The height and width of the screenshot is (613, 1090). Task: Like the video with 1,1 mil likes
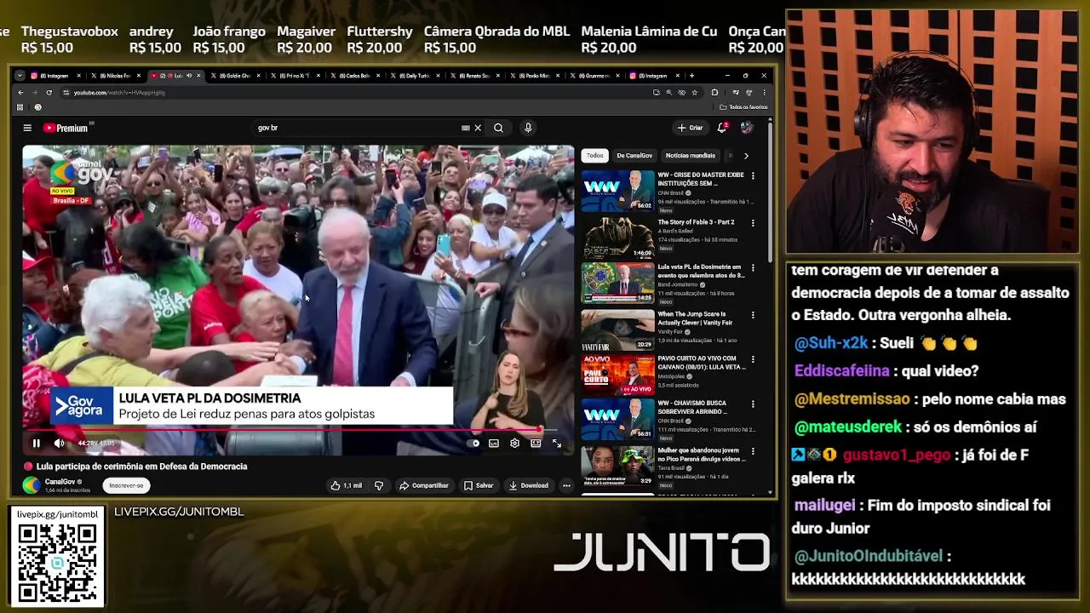tap(347, 485)
